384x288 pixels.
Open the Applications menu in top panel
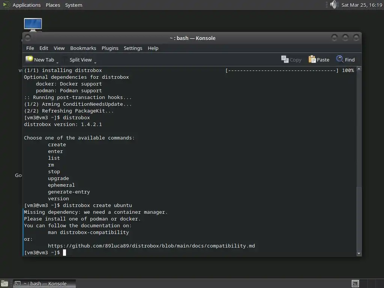pos(27,5)
